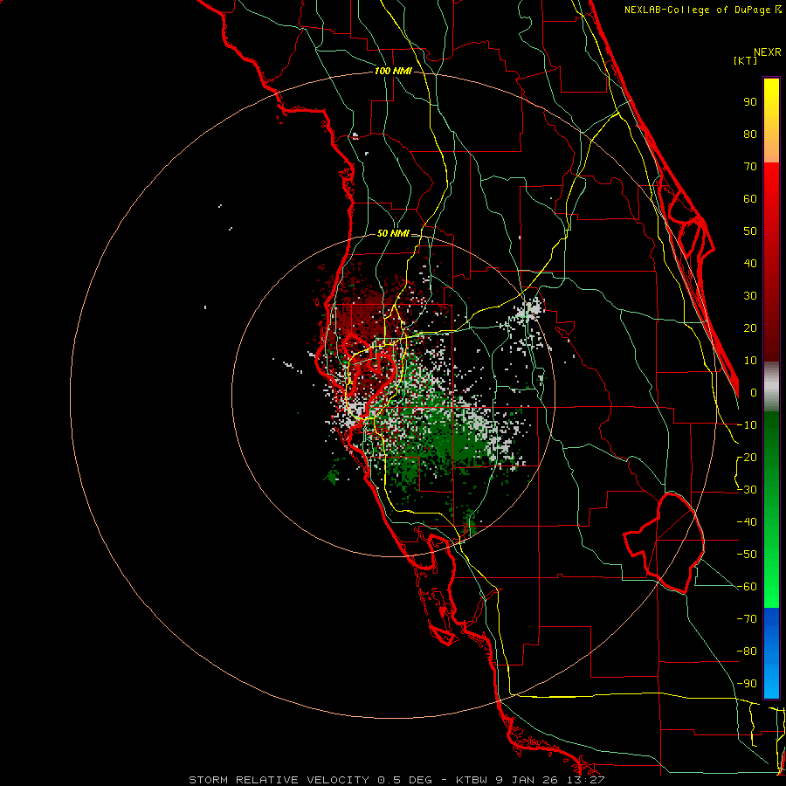Click the NEXR label above color bar
786x786 pixels.
(x=768, y=52)
